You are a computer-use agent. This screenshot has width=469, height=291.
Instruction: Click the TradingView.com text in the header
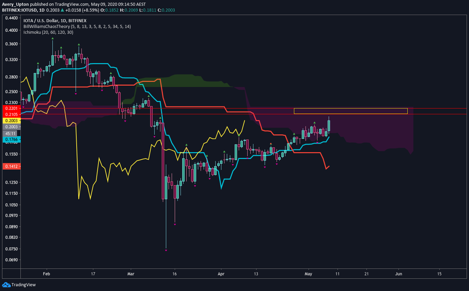coord(72,4)
